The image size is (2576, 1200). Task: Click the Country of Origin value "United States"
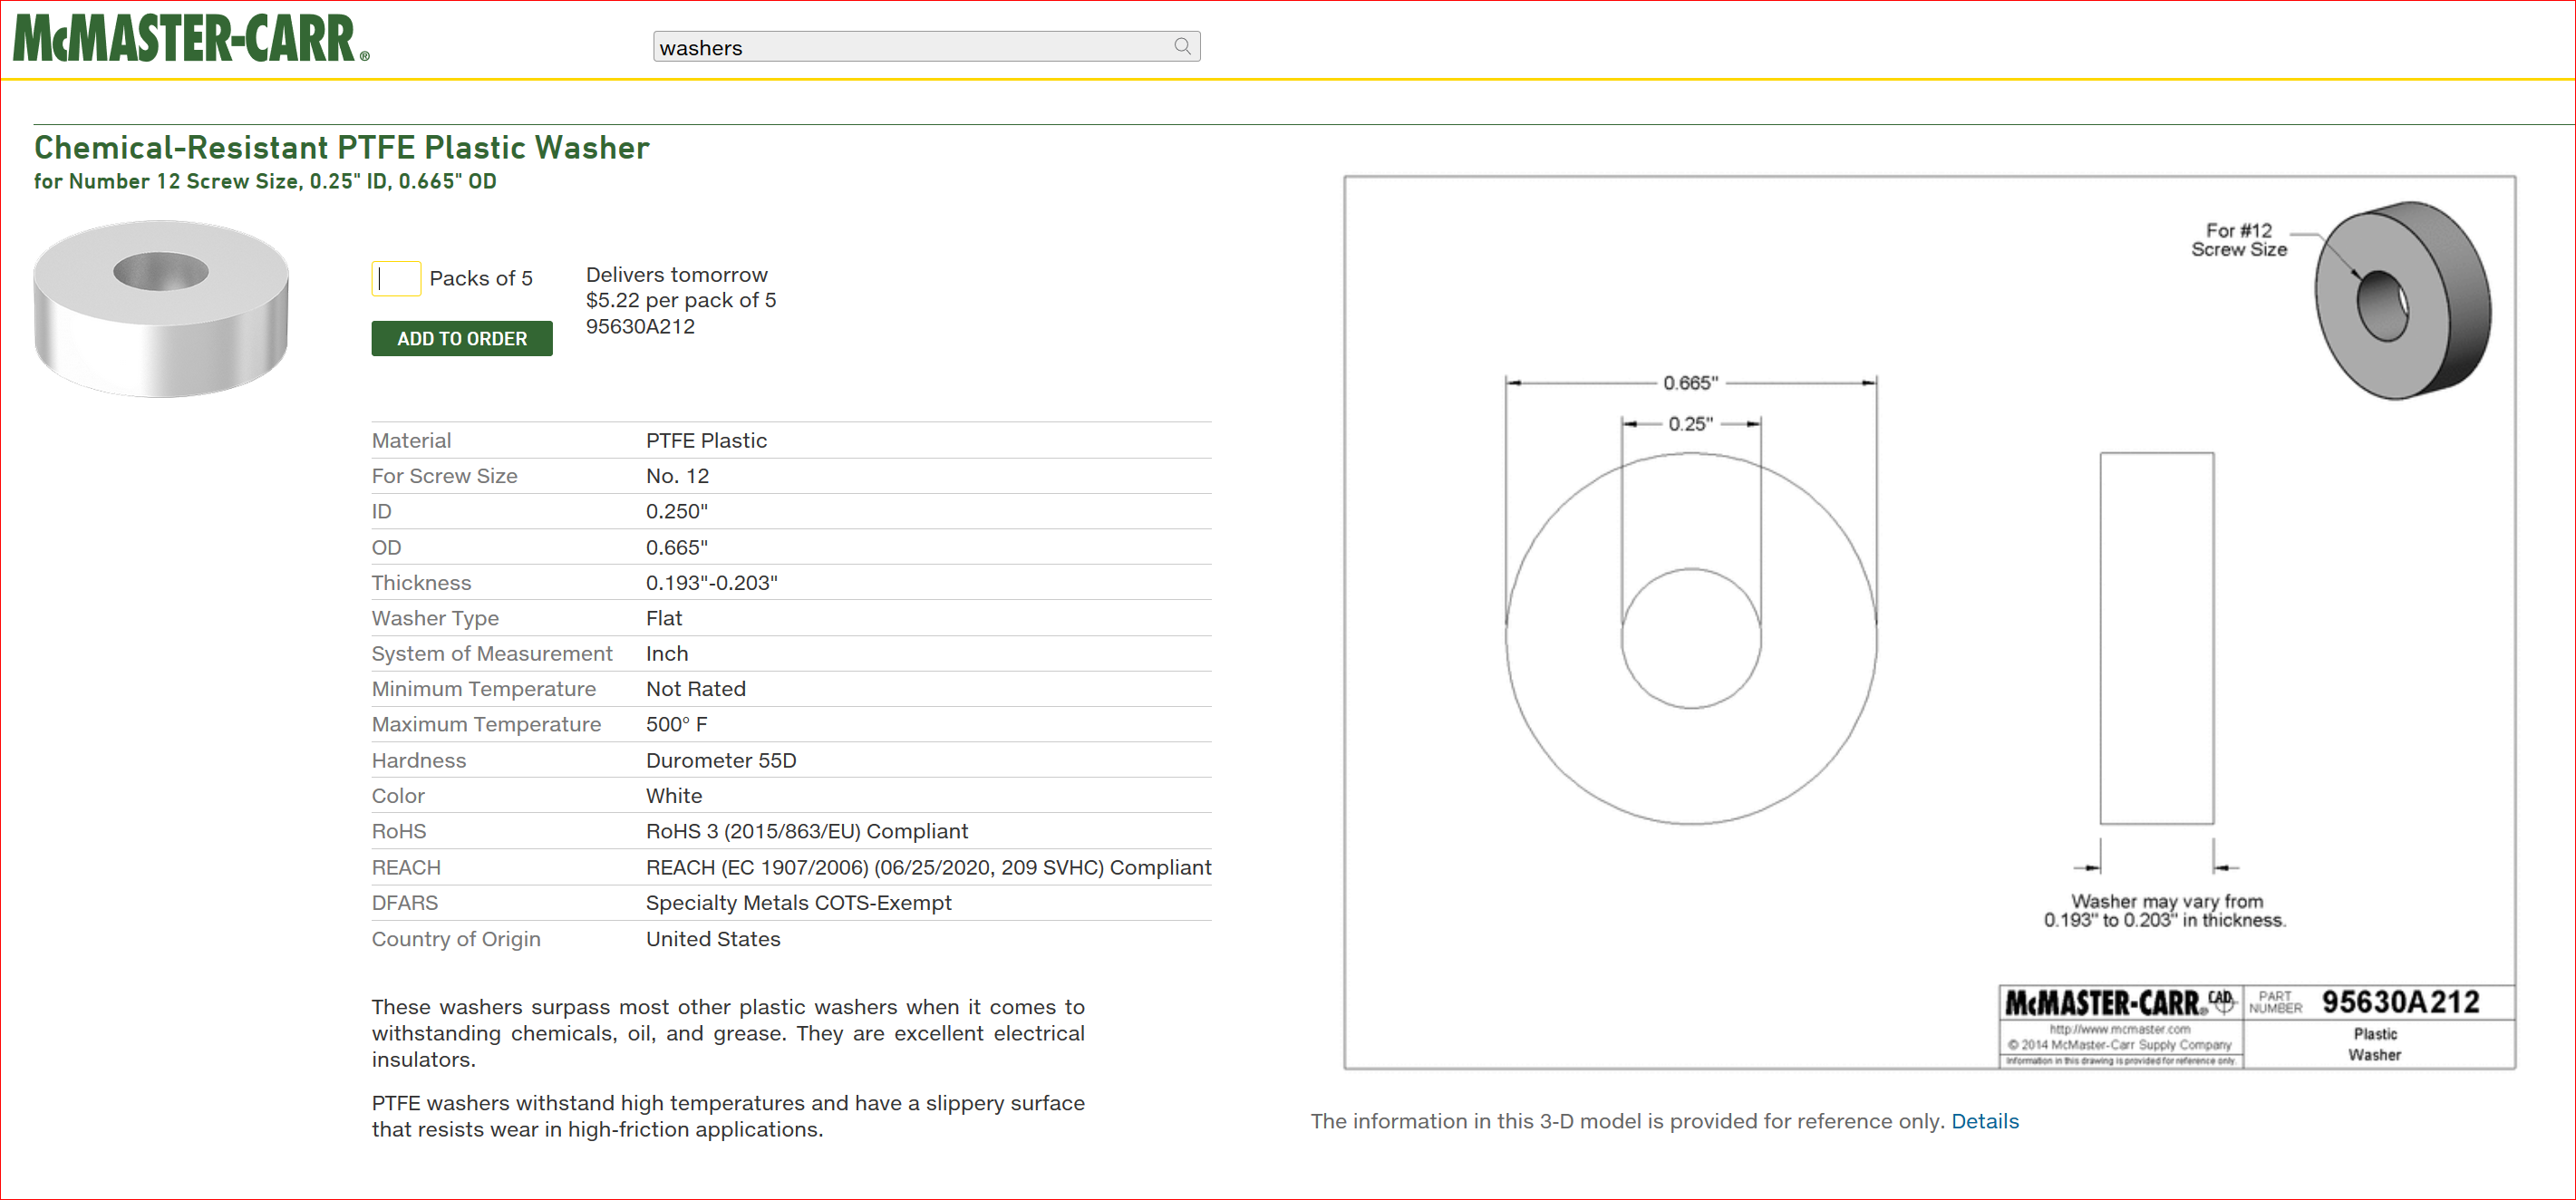click(x=713, y=939)
